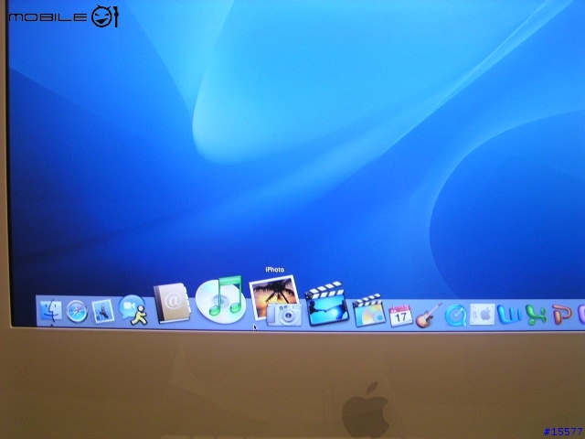Open iDVD disc clapperboard icon

click(368, 311)
